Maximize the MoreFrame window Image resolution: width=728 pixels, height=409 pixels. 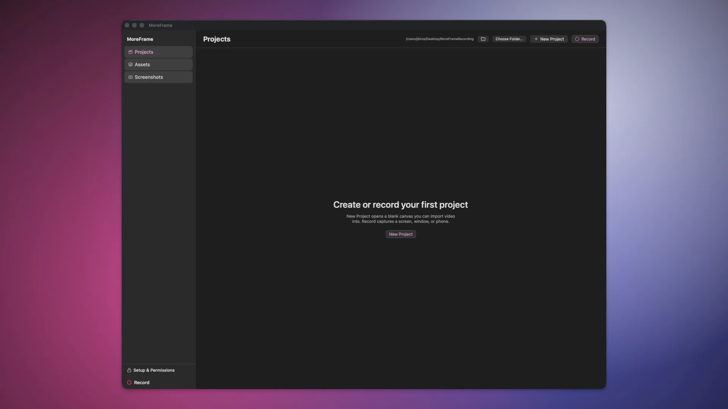tap(142, 25)
